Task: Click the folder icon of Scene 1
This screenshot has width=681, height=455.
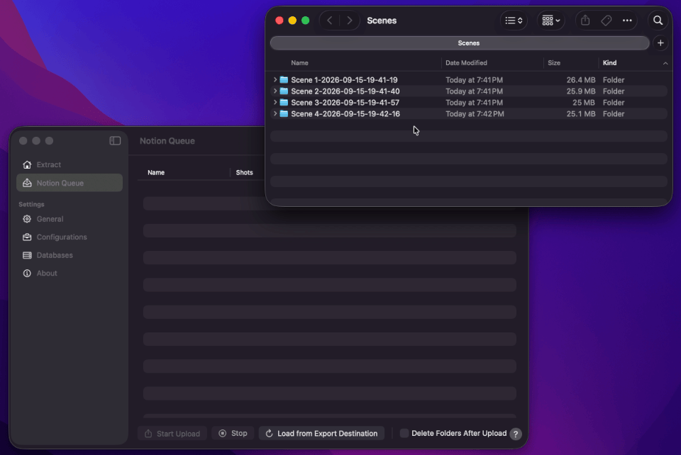Action: 284,80
